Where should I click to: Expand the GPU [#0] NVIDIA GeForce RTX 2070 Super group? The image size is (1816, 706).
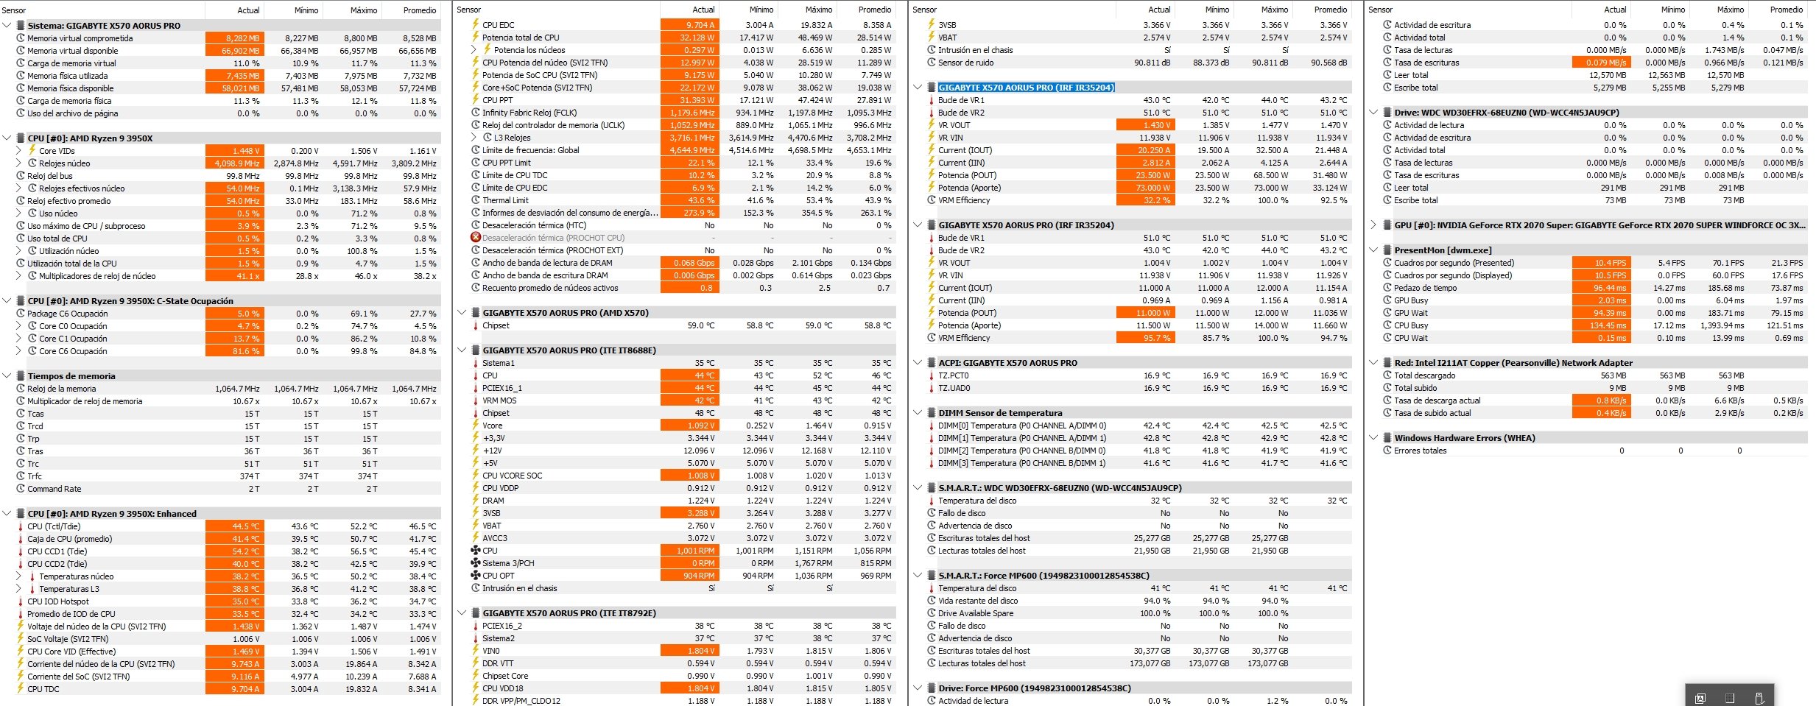1374,225
